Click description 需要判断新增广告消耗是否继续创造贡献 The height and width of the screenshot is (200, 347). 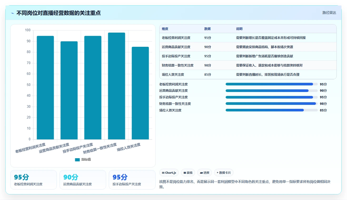pyautogui.click(x=265, y=56)
